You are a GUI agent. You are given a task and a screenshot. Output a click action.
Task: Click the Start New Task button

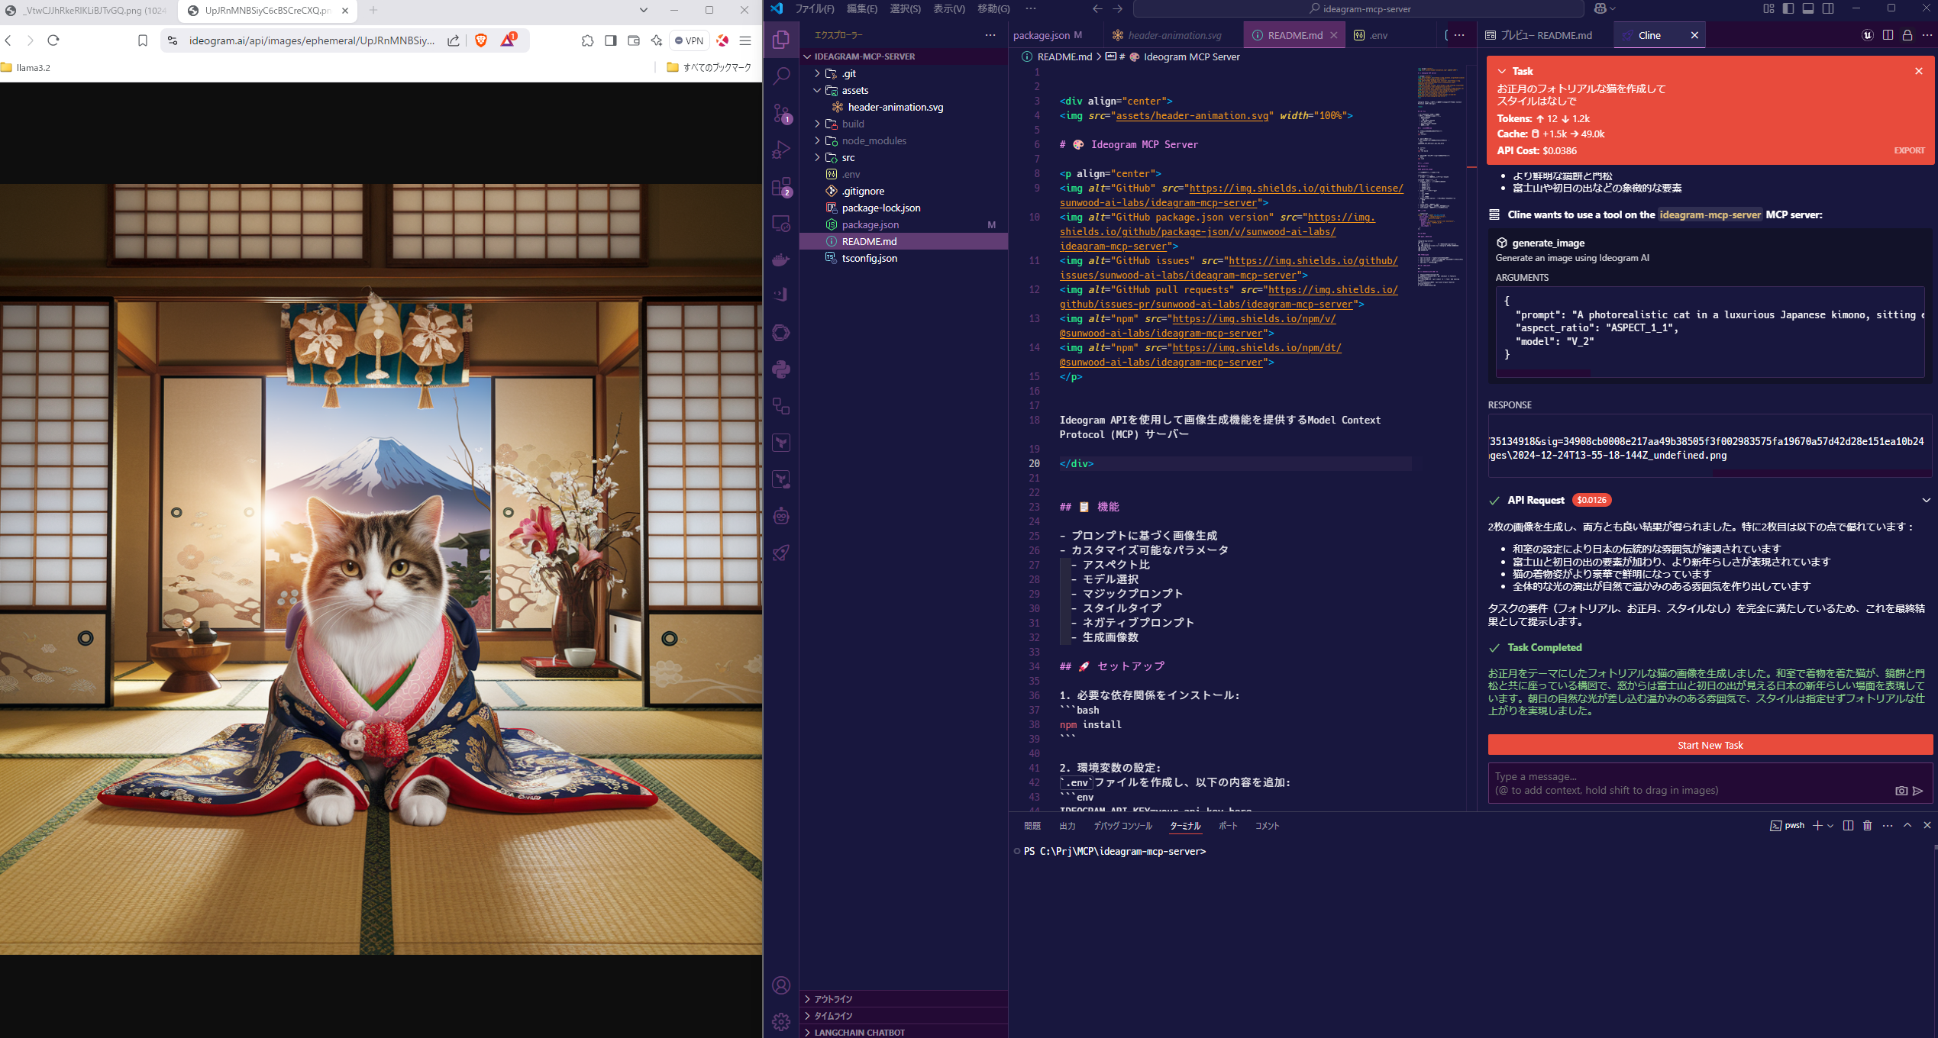click(x=1710, y=745)
